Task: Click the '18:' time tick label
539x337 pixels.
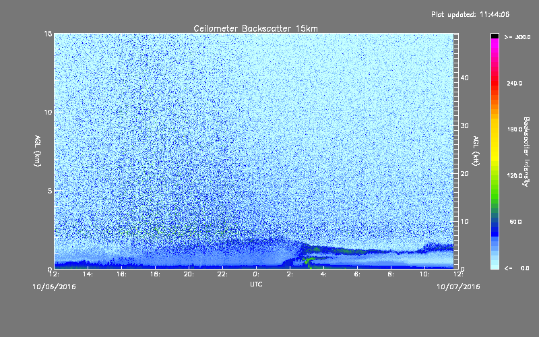Action: 156,274
